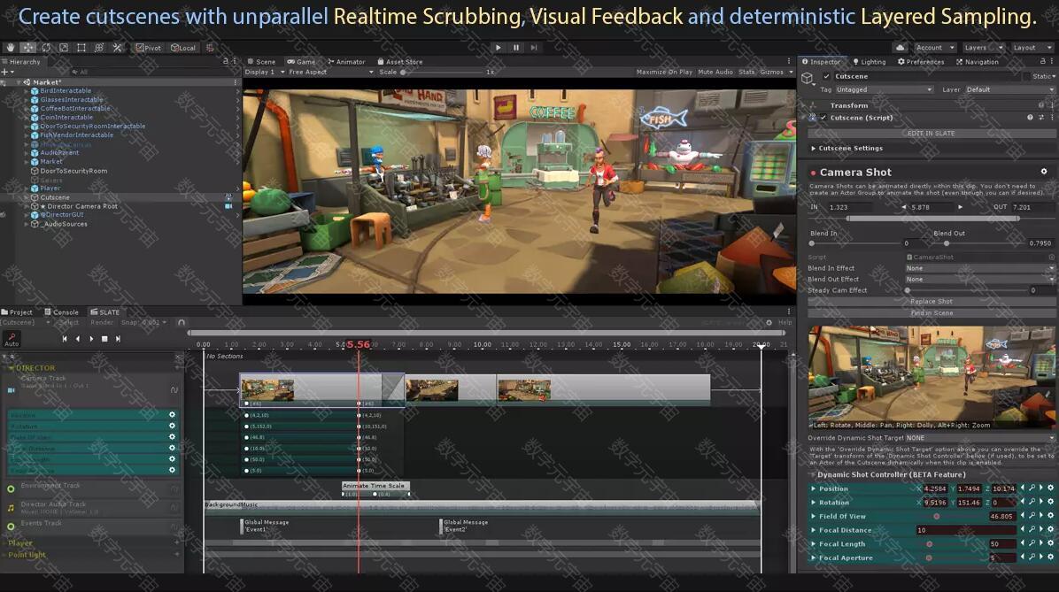1059x592 pixels.
Task: Expand the Position parameter in Dynamic Shot Controller
Action: [813, 488]
